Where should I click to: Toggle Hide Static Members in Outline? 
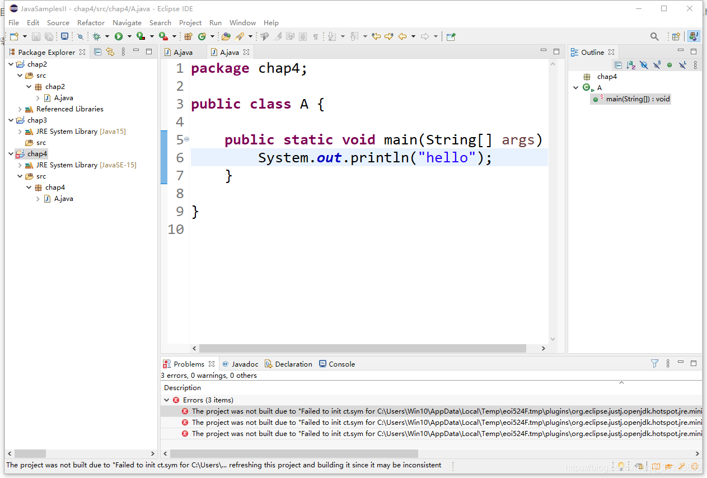tap(657, 65)
